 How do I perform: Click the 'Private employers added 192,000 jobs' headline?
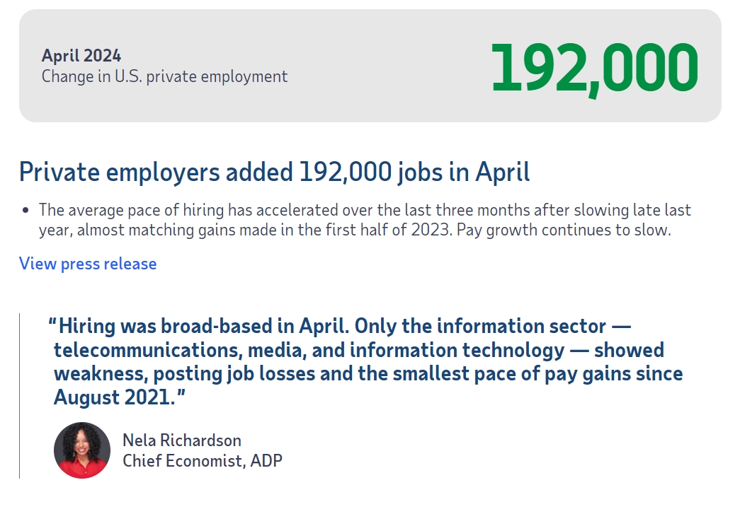coord(274,172)
